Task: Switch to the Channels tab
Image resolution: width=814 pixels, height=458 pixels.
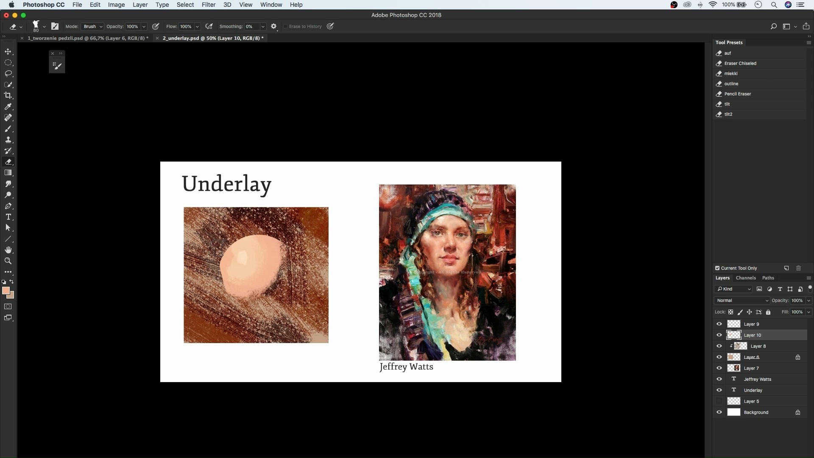Action: tap(746, 278)
